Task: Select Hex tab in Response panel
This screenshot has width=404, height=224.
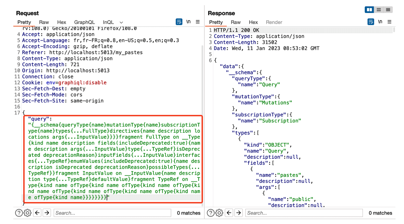Action: click(253, 22)
